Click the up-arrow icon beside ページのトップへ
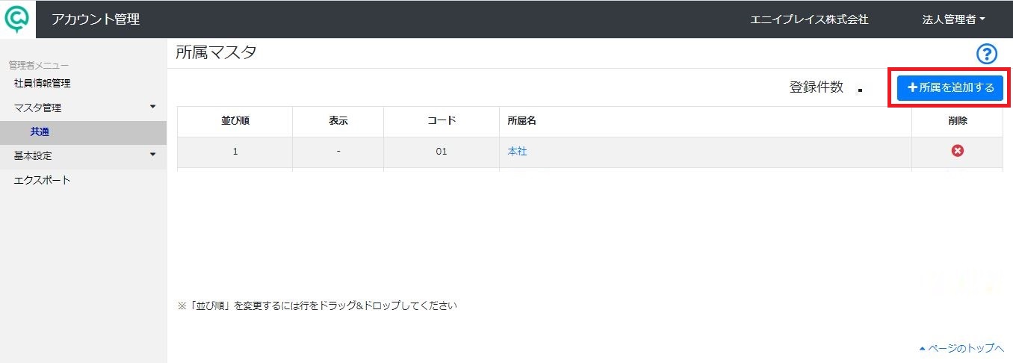The height and width of the screenshot is (363, 1013). coord(923,348)
